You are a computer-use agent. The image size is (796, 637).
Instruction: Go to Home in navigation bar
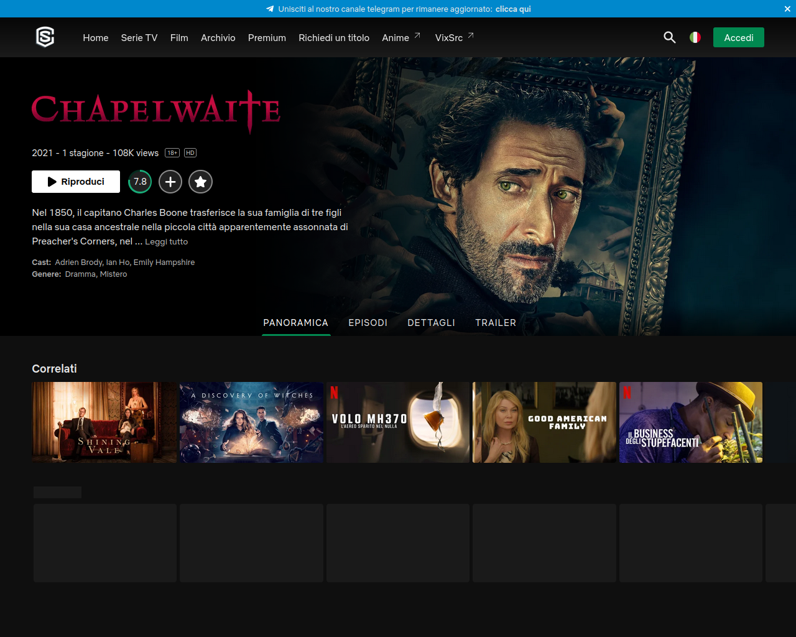tap(96, 38)
